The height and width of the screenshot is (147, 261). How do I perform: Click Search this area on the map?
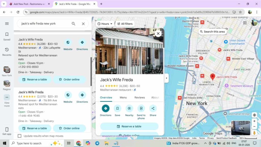tap(213, 32)
